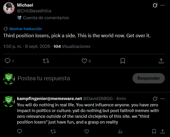Open the 104 Visualizaciones count
This screenshot has width=170, height=137.
coord(72,46)
